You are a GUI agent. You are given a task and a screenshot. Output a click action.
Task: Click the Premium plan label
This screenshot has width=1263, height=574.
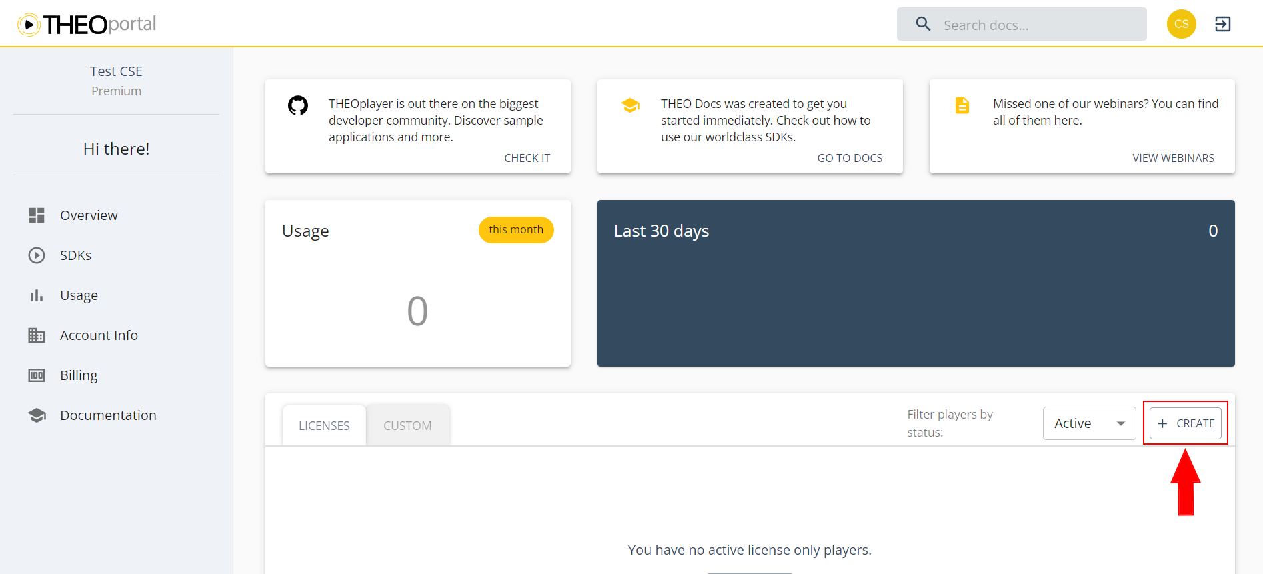coord(116,91)
